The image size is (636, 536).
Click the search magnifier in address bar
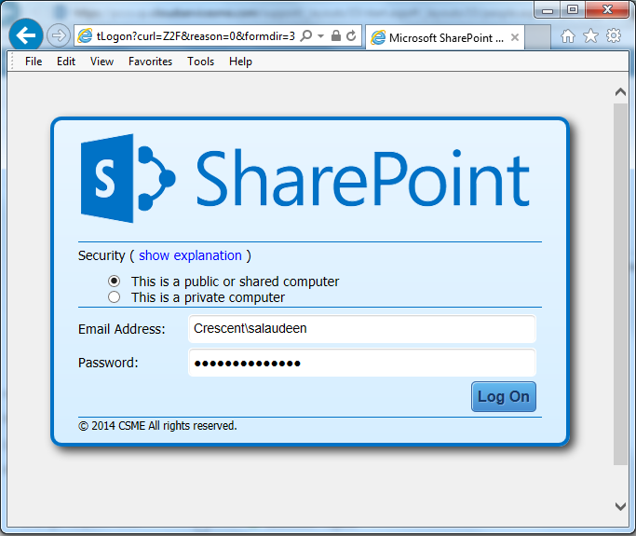pos(306,36)
